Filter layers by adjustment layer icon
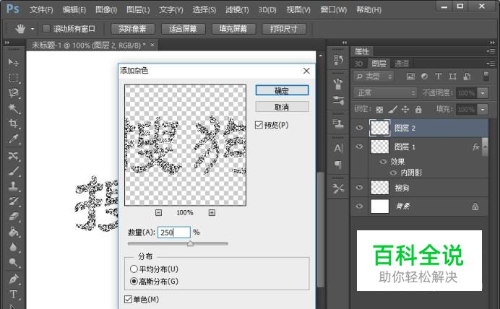This screenshot has height=309, width=500. coord(424,77)
